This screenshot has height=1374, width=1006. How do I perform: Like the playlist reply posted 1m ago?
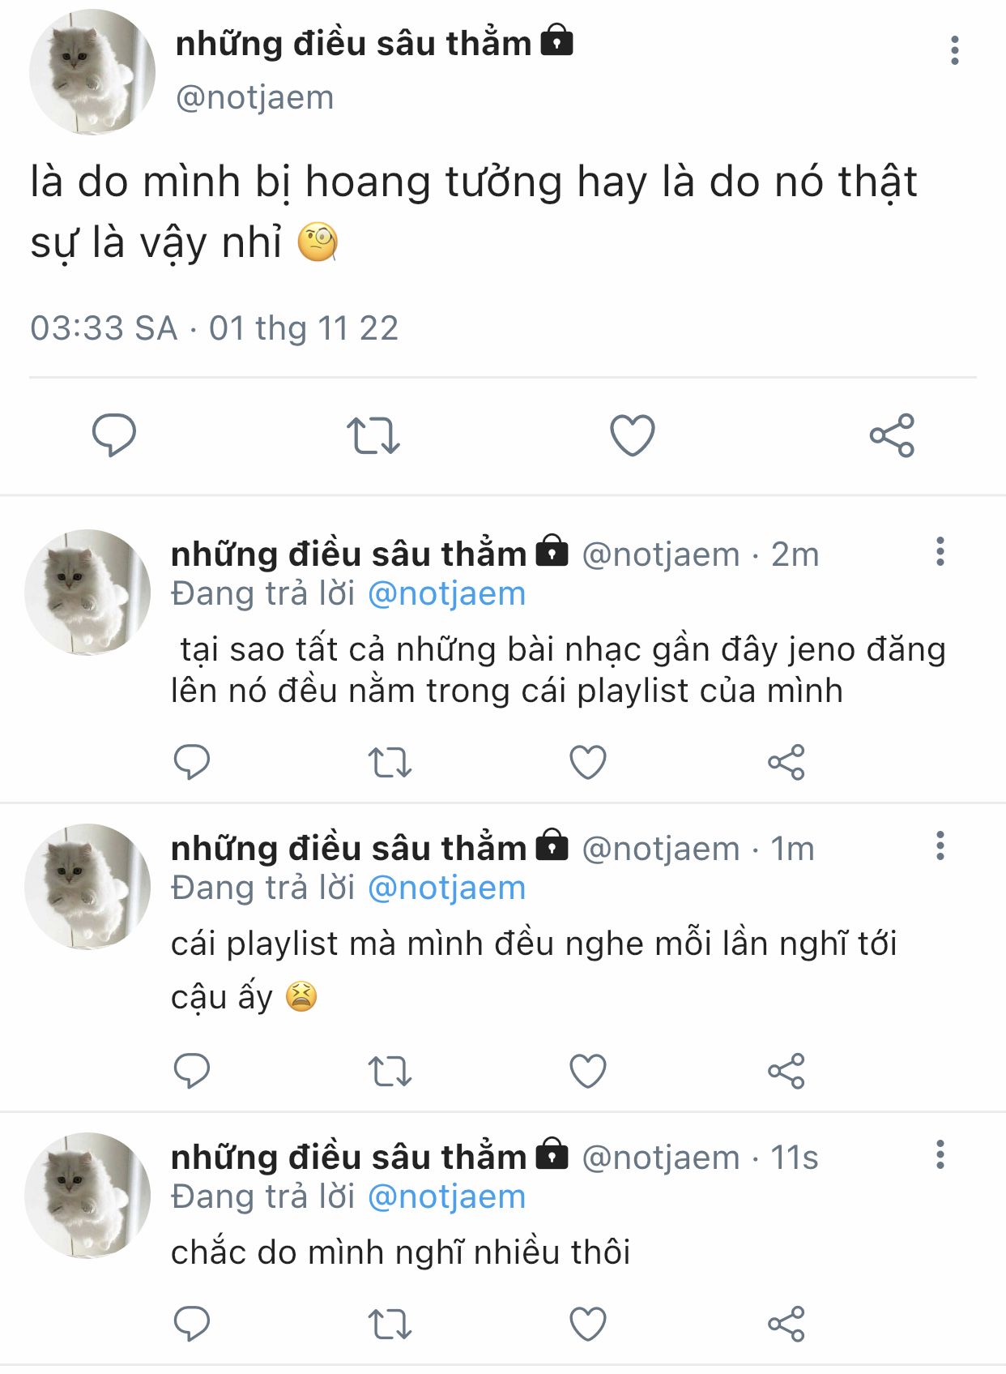588,1071
